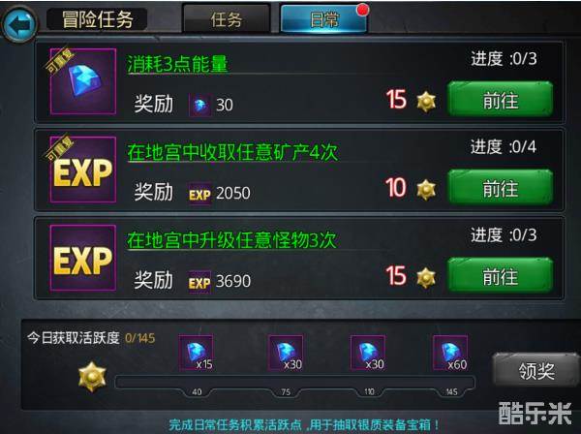Open the 在地宫中升级任意怪物3次 quest title
This screenshot has height=434, width=581.
pyautogui.click(x=231, y=240)
